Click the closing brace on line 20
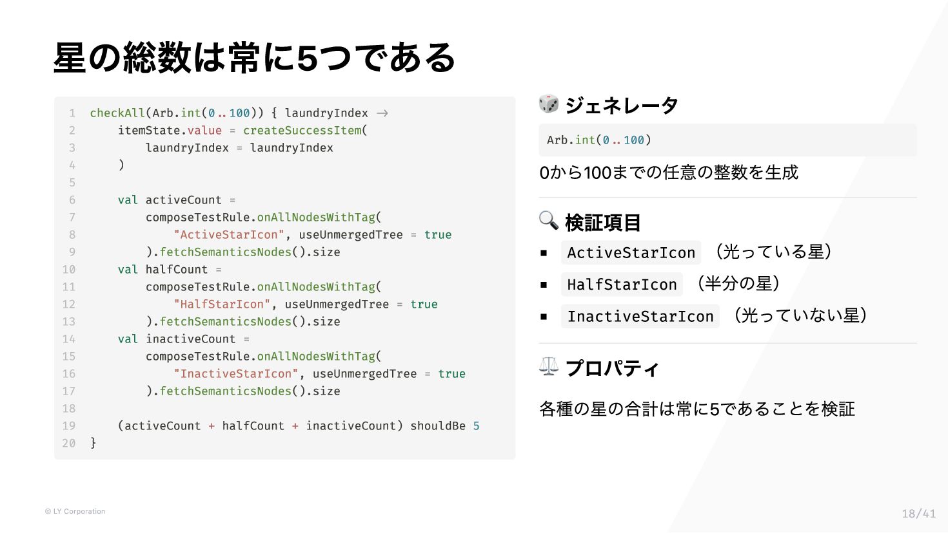Viewport: 948px width, 533px height. pyautogui.click(x=93, y=443)
